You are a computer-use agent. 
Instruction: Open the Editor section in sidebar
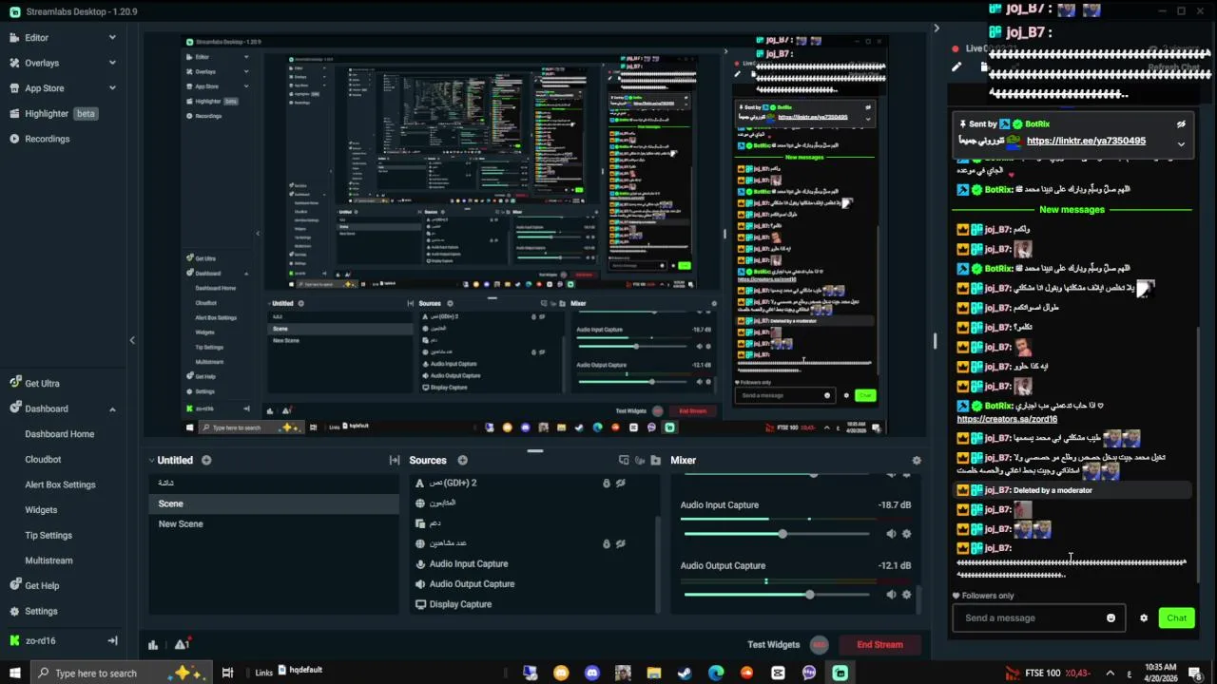(36, 37)
